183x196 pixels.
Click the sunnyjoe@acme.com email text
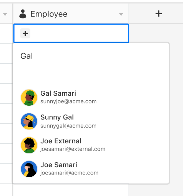point(68,101)
